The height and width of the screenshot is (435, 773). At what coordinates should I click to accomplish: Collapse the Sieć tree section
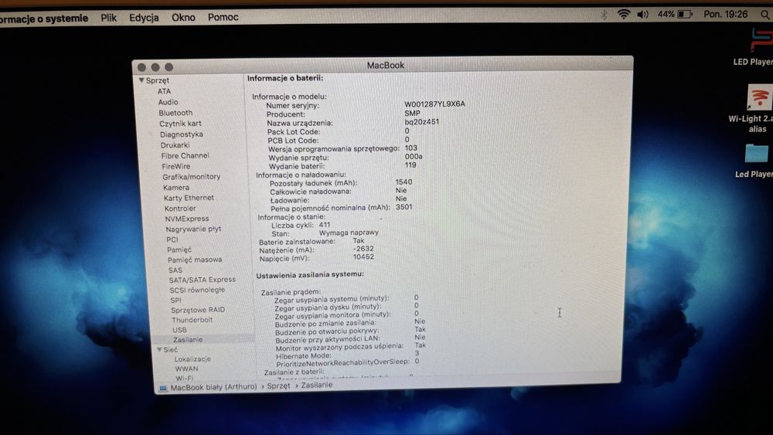(x=159, y=349)
